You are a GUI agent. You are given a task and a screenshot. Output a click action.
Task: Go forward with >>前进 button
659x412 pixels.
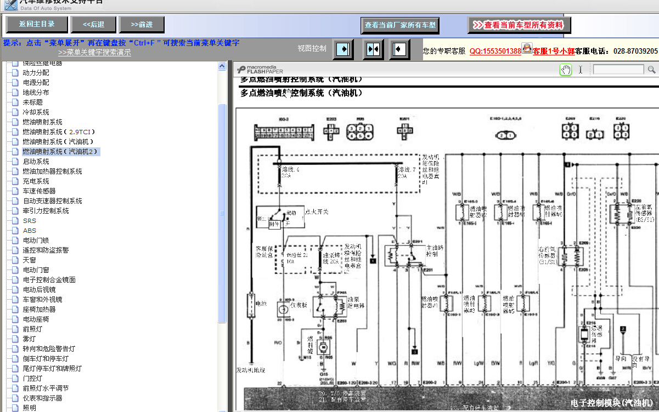tap(143, 24)
